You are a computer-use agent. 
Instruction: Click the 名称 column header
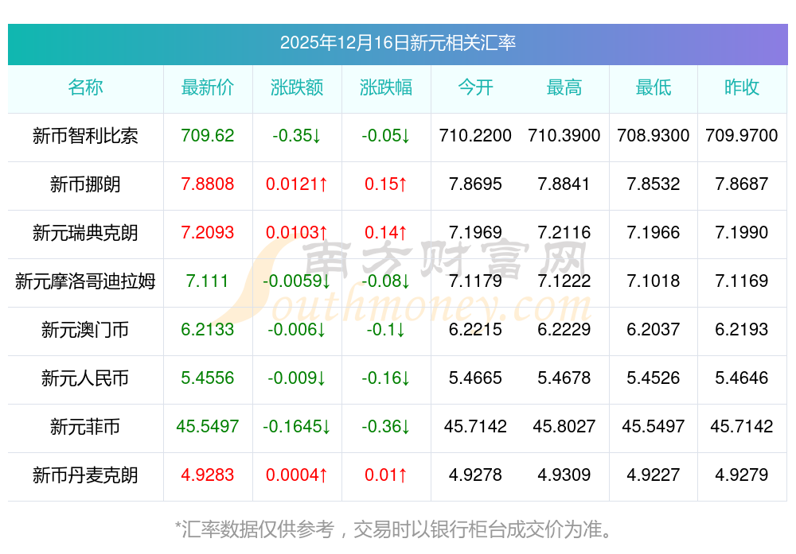85,88
